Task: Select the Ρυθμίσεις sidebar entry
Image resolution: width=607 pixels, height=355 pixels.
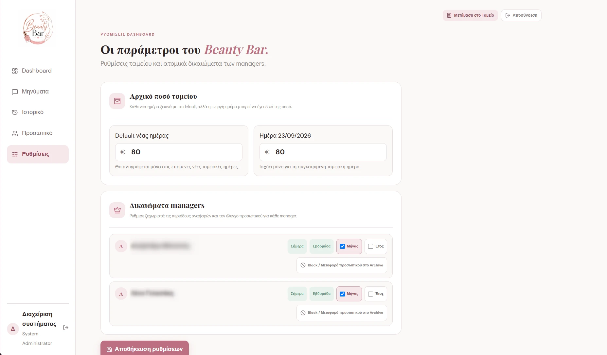Action: [x=38, y=154]
